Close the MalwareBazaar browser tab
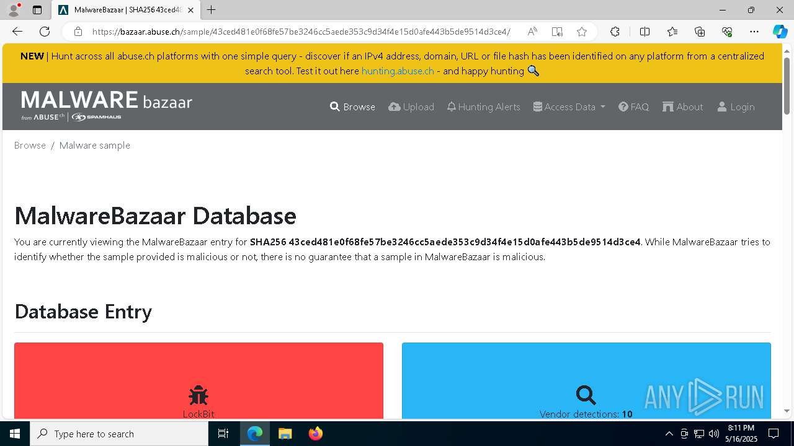794x446 pixels. [x=191, y=10]
